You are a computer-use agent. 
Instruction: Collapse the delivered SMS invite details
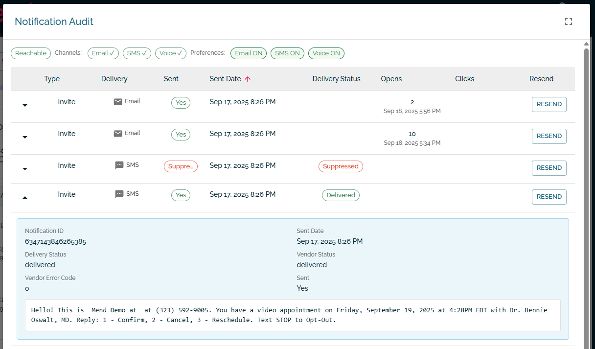click(25, 197)
